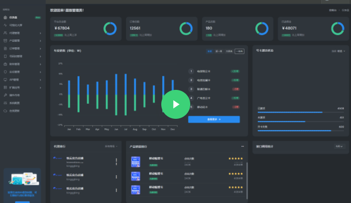The image size is (351, 203).
Task: Click the shield icon in the sidebar
Action: pos(5,72)
